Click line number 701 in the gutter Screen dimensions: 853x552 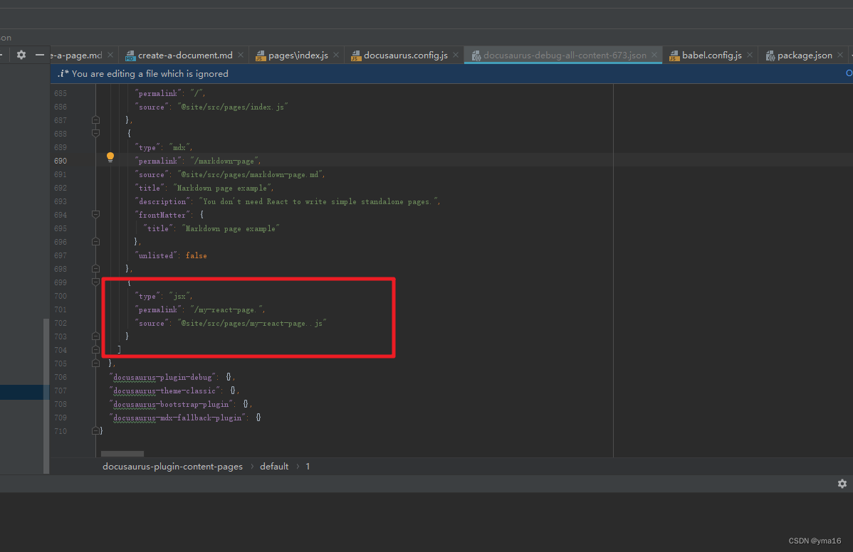pyautogui.click(x=61, y=309)
